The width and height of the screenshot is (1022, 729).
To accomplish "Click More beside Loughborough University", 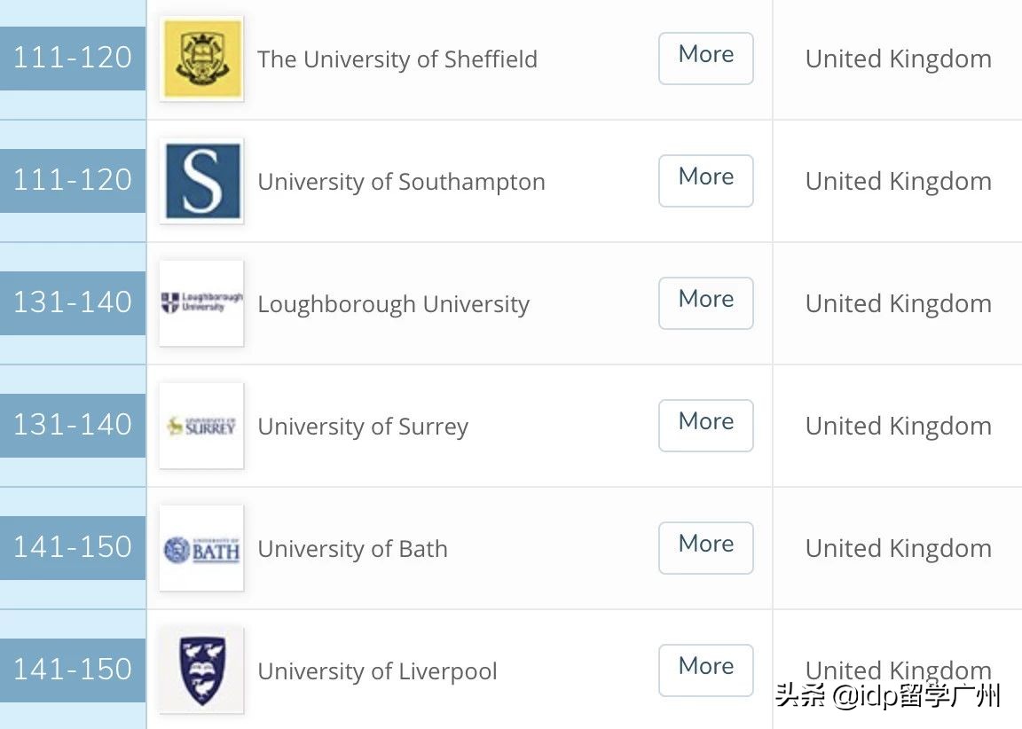I will pos(705,302).
